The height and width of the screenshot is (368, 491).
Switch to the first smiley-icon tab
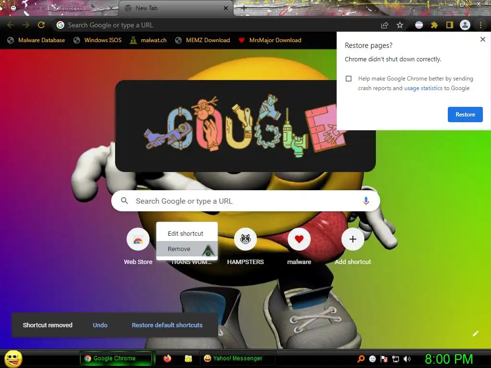pos(59,8)
